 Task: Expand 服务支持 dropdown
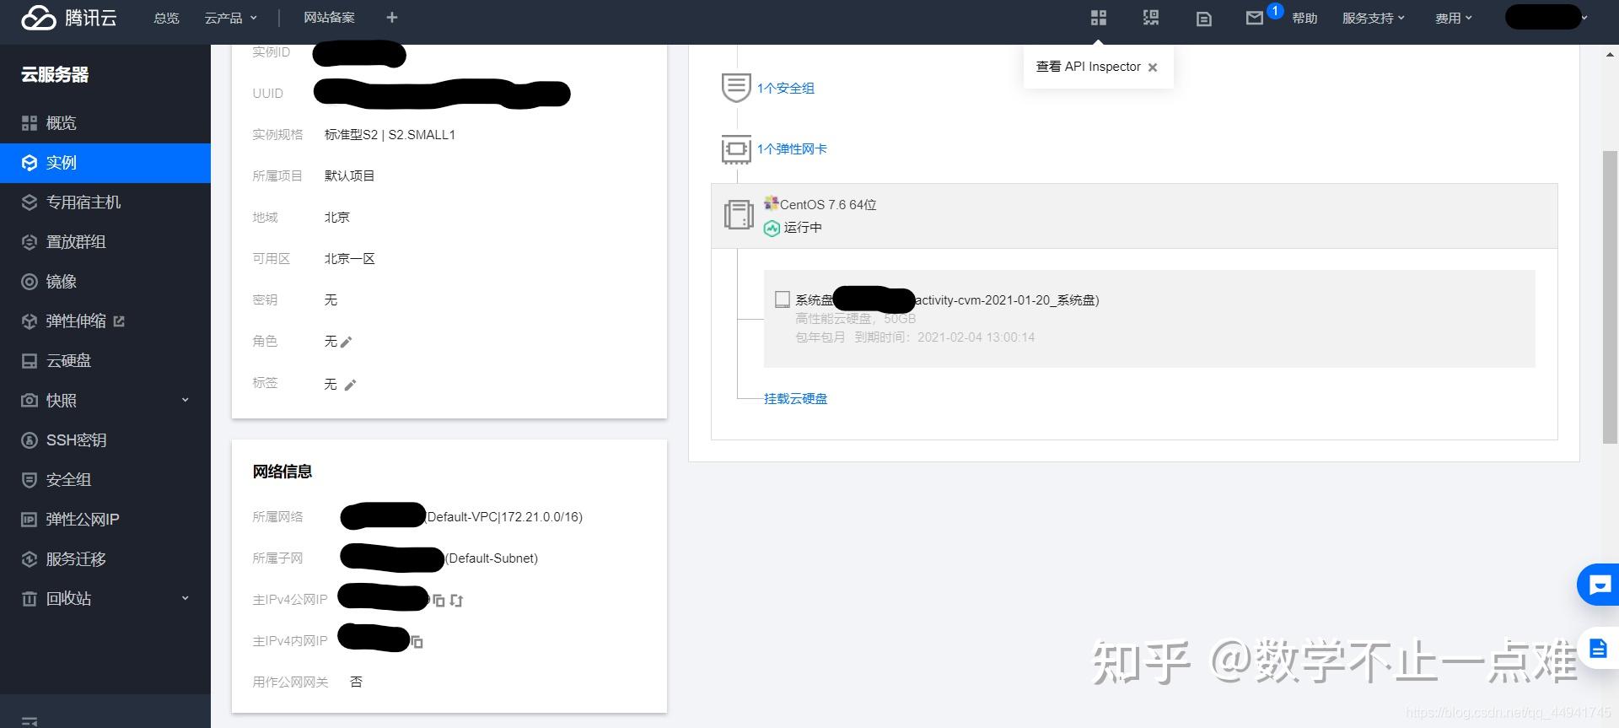tap(1374, 18)
